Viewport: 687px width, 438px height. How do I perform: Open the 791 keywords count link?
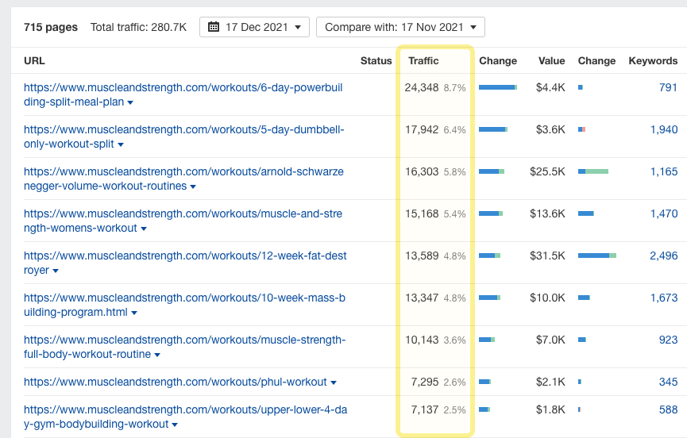coord(668,87)
